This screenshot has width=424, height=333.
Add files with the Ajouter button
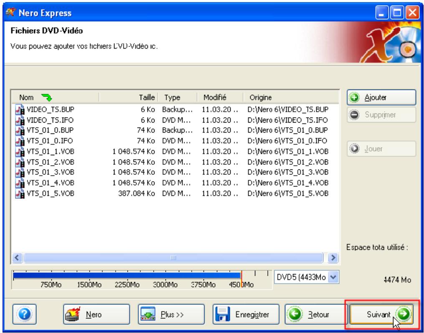(381, 97)
